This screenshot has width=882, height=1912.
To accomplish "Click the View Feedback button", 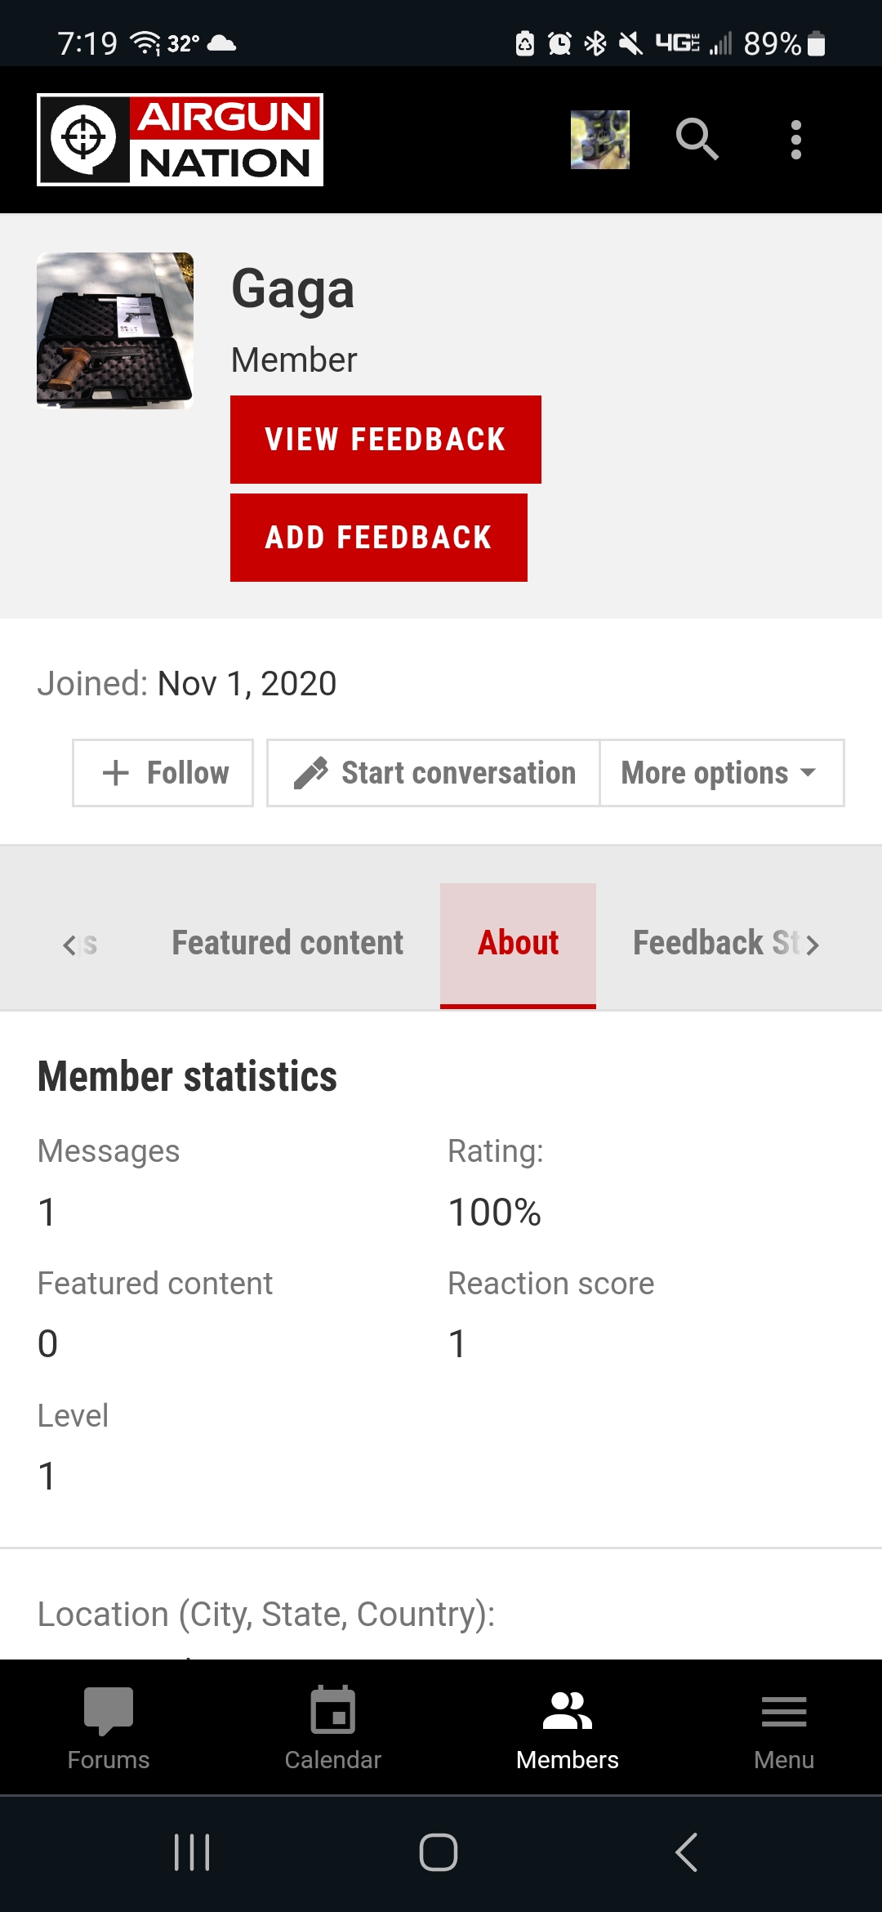I will (385, 440).
